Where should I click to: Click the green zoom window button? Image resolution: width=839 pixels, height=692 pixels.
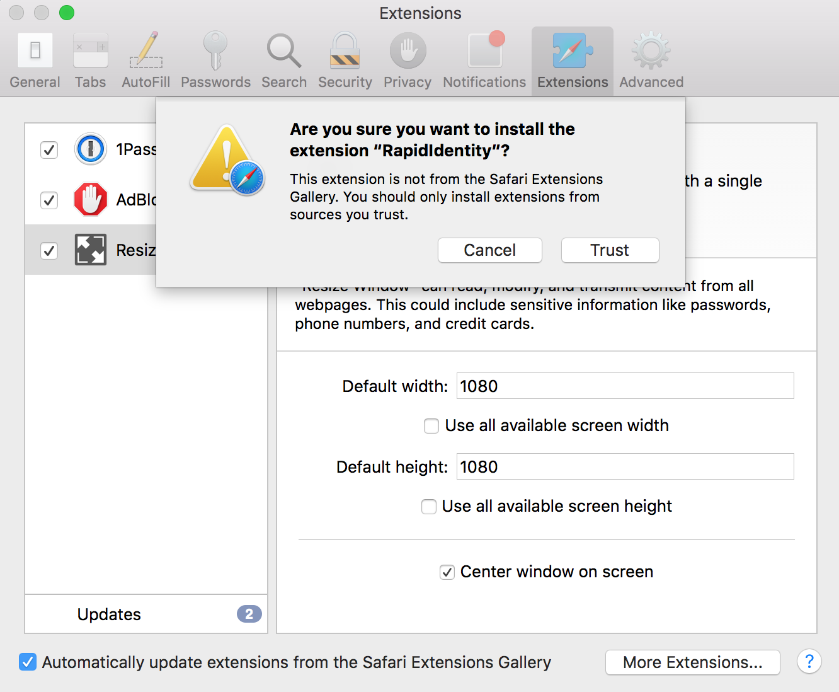click(67, 13)
